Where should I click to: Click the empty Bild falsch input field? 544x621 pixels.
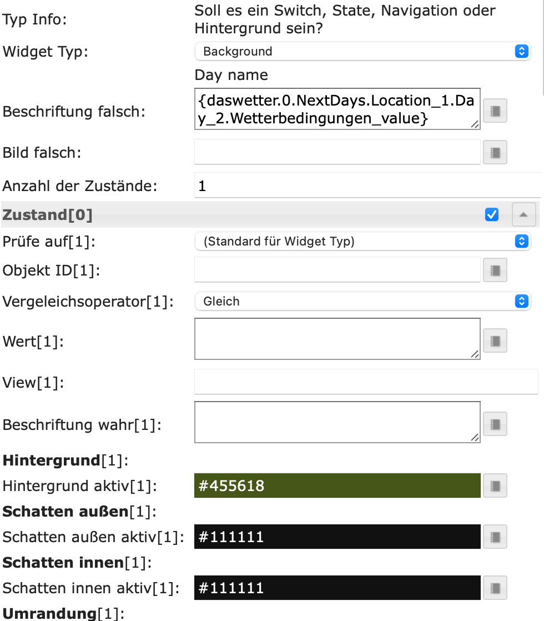[x=337, y=152]
